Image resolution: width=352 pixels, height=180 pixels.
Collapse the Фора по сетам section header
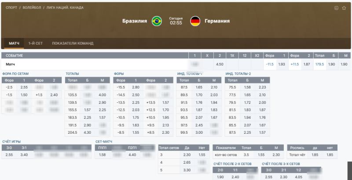[16, 73]
